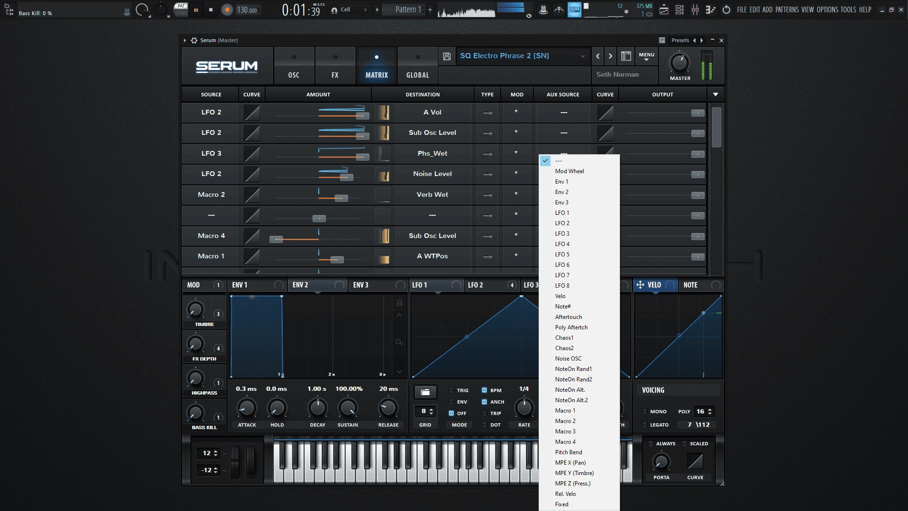
Task: Click the envelope zoom magnifier icon
Action: click(x=399, y=342)
